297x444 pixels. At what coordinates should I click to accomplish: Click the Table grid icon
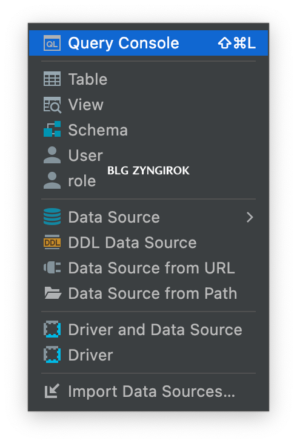click(52, 79)
